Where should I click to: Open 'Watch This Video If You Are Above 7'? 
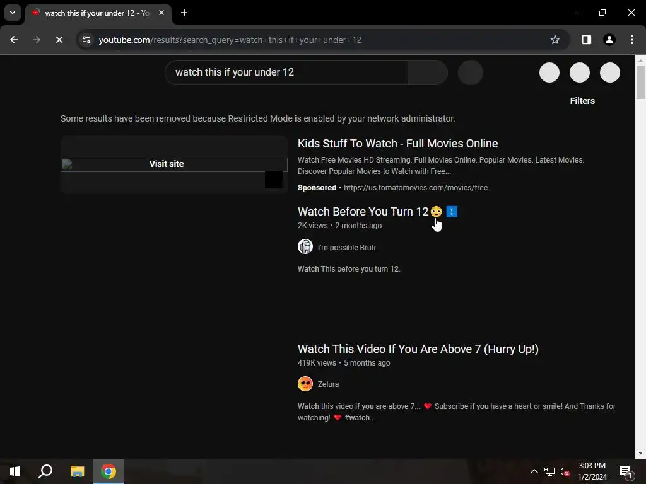418,349
